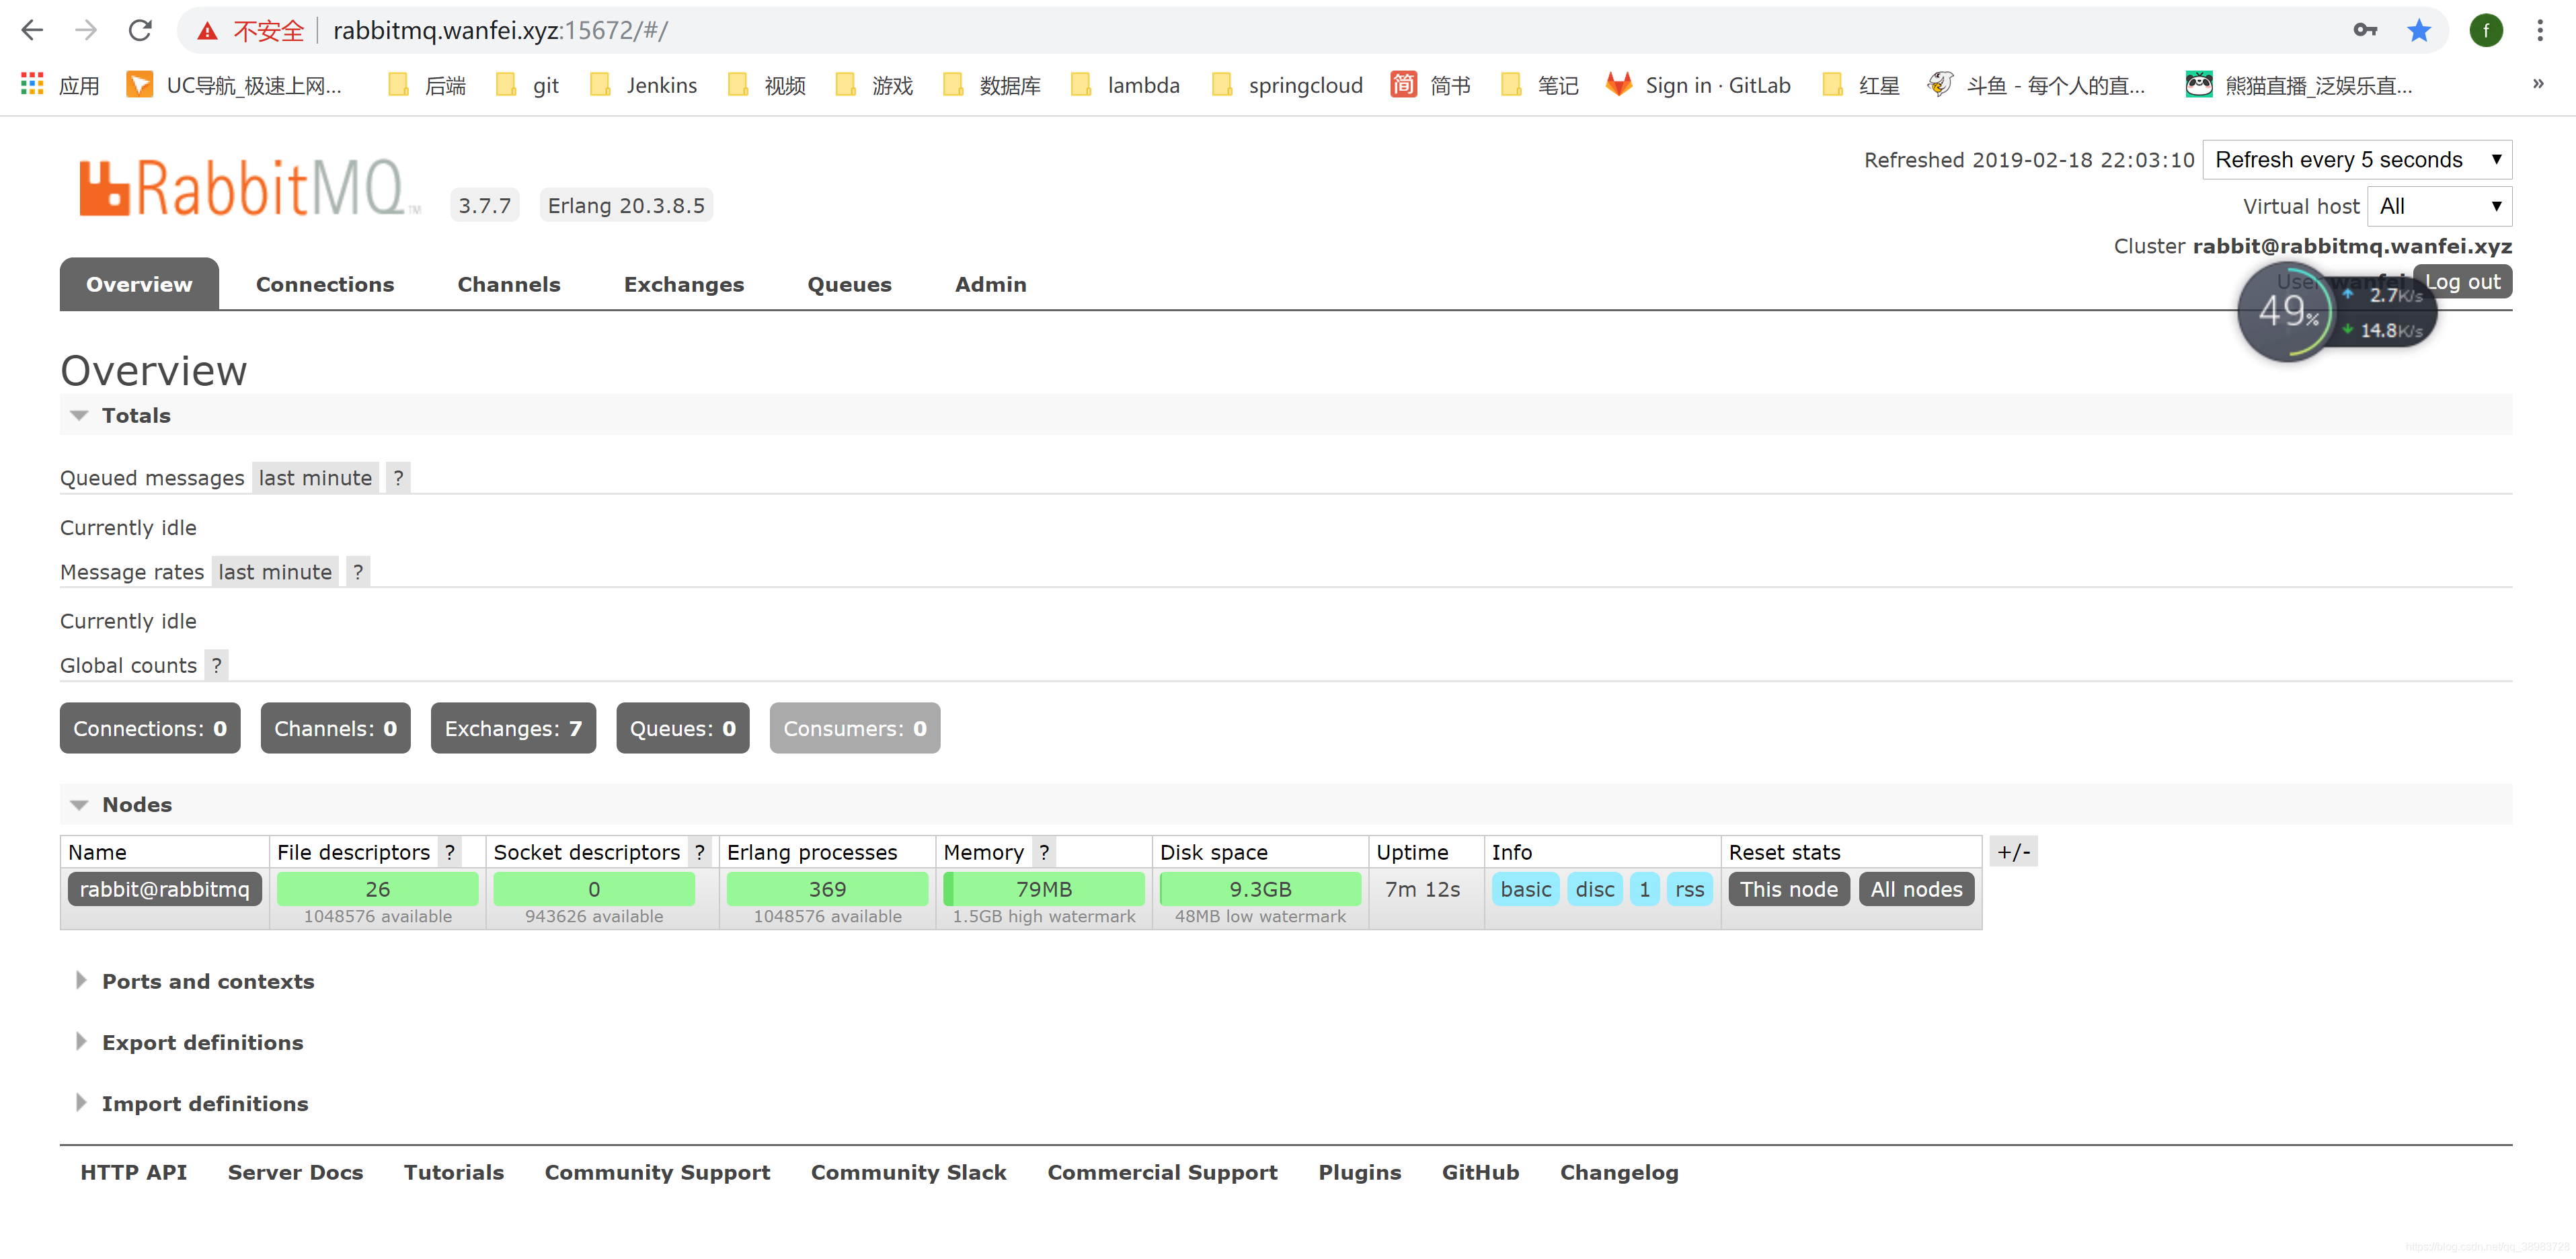Click the Disk space 9.3GB bar
The width and height of the screenshot is (2576, 1259).
click(1260, 889)
